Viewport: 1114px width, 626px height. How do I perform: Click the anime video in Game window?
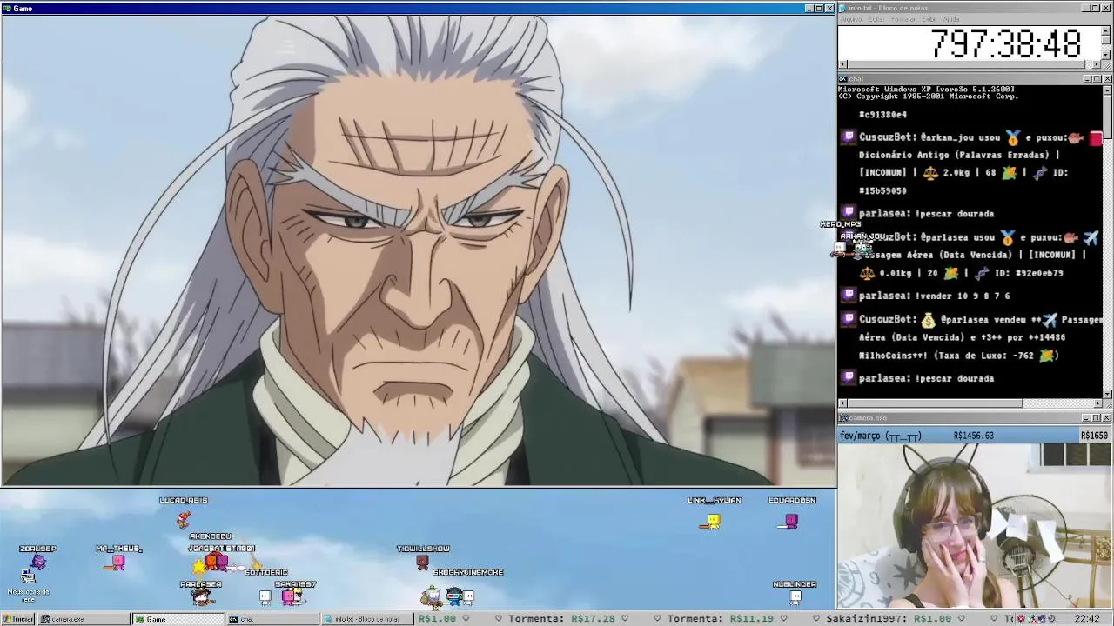[418, 250]
